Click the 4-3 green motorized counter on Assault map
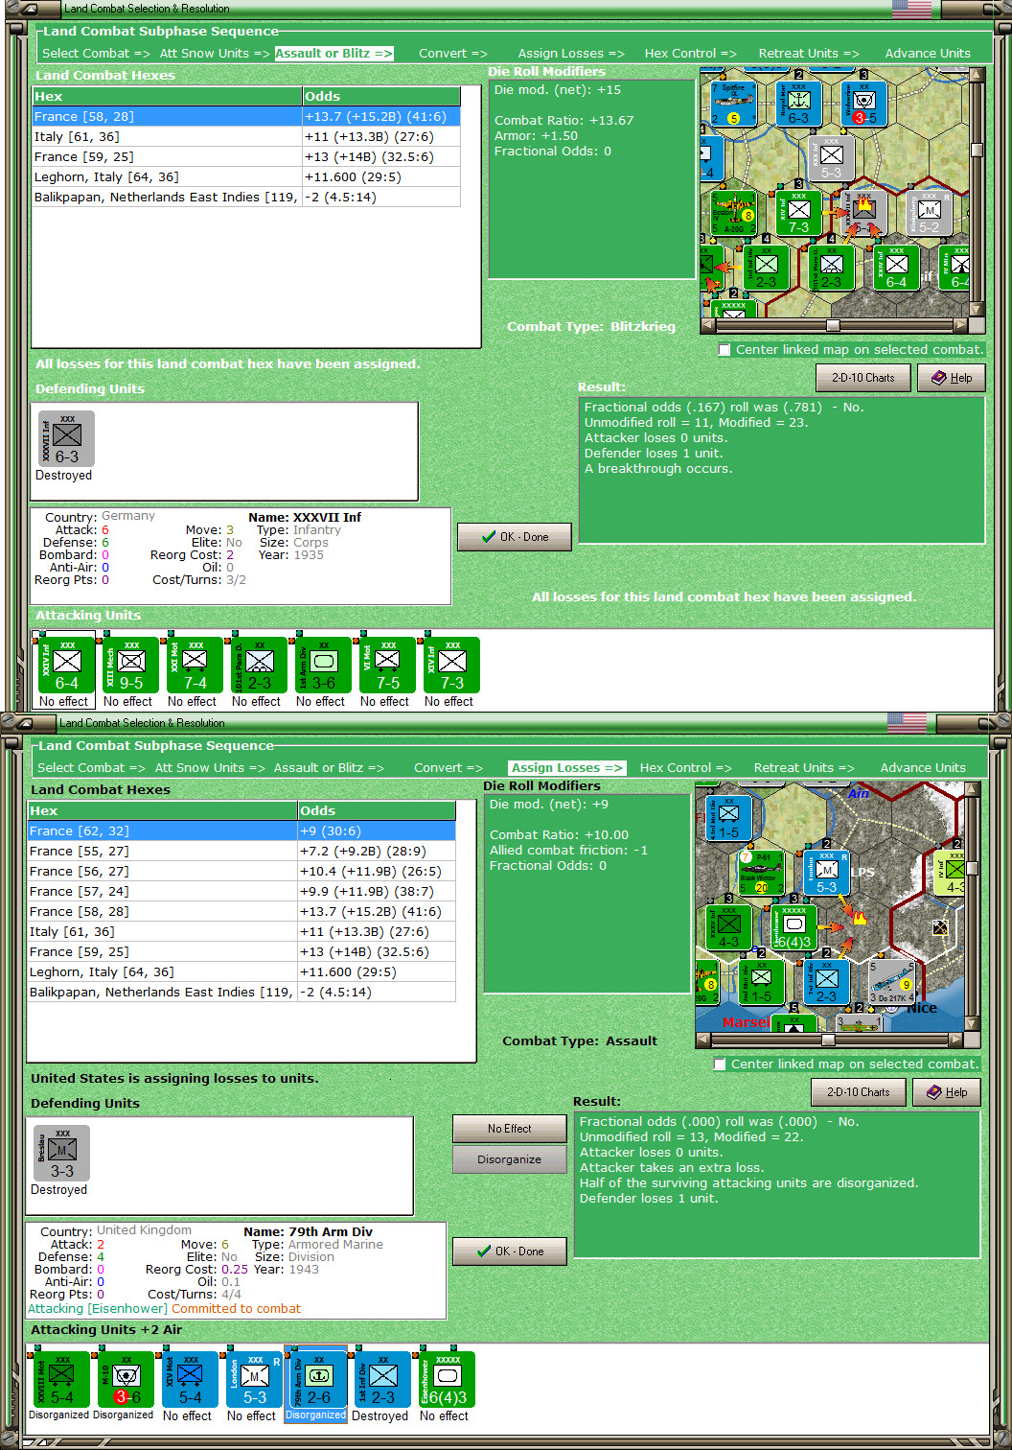 tap(729, 927)
